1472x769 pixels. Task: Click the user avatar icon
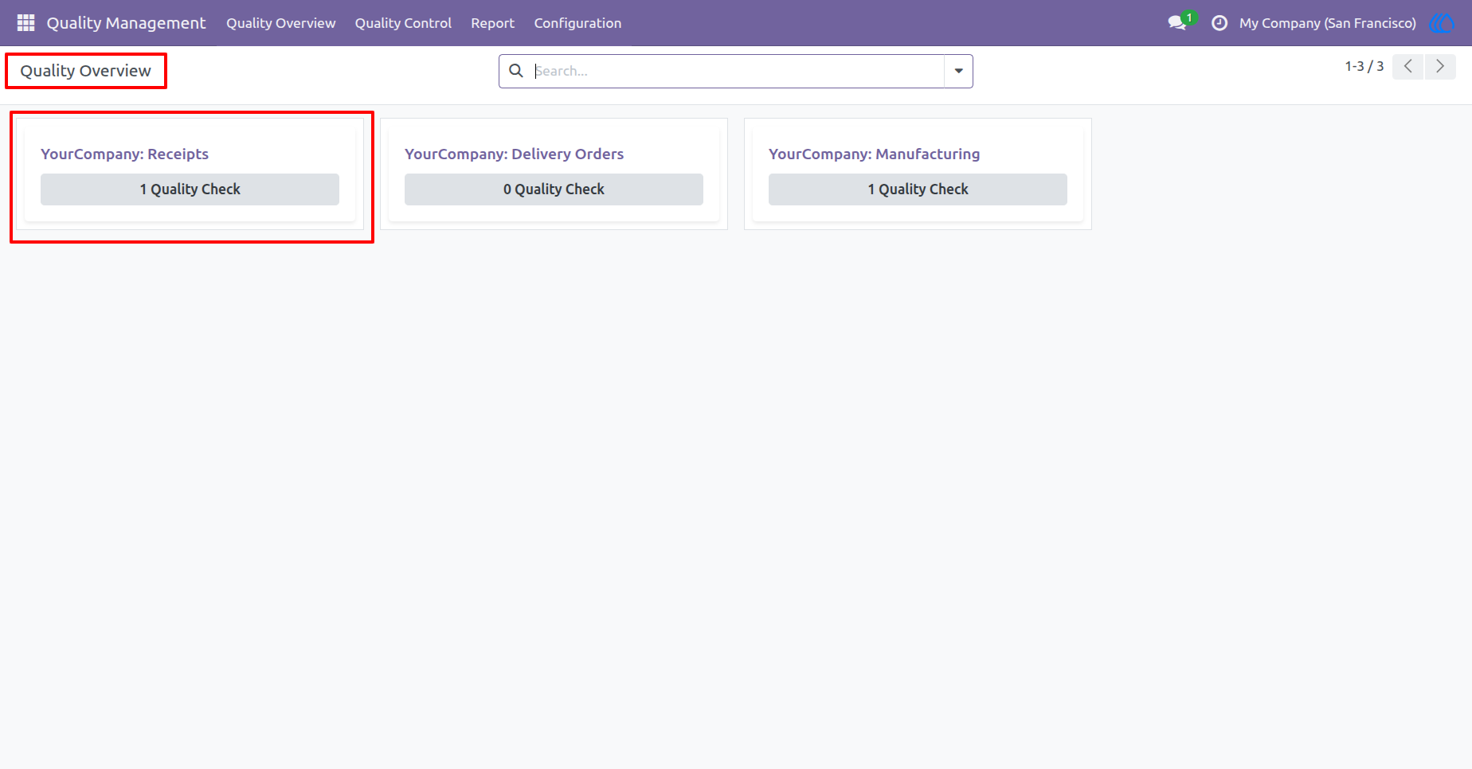pos(1443,23)
